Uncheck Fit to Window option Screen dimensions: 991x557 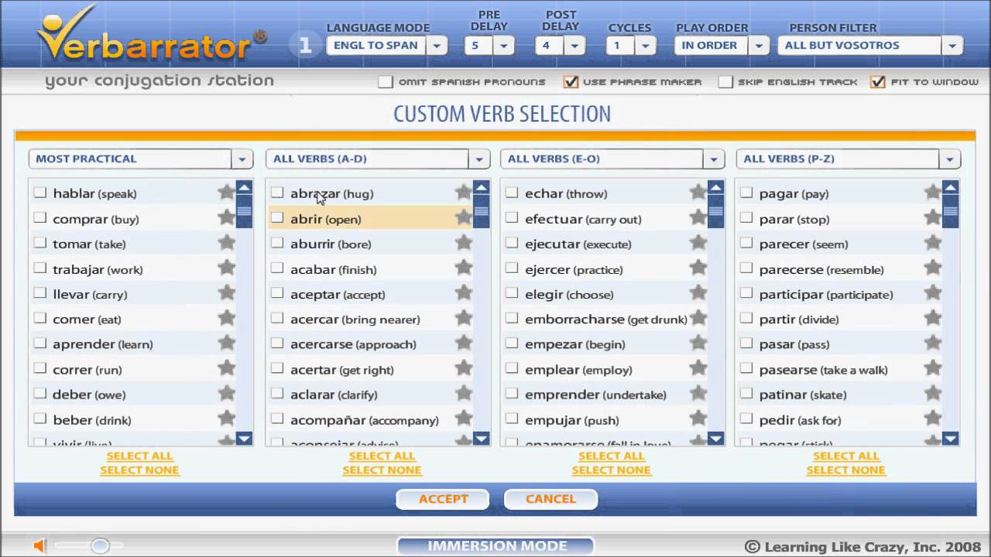coord(878,81)
